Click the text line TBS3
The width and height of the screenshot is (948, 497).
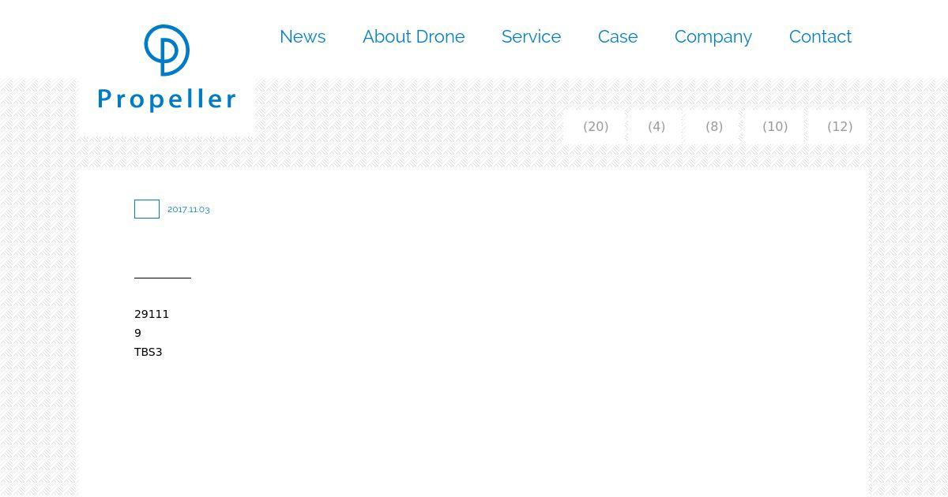[x=149, y=352]
